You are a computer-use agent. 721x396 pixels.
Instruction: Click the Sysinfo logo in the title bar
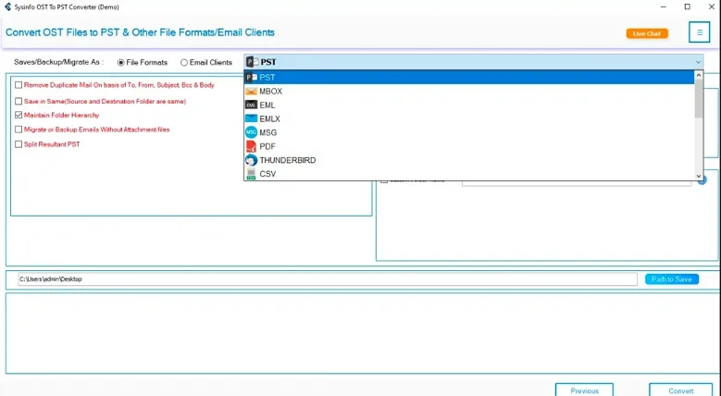[7, 6]
